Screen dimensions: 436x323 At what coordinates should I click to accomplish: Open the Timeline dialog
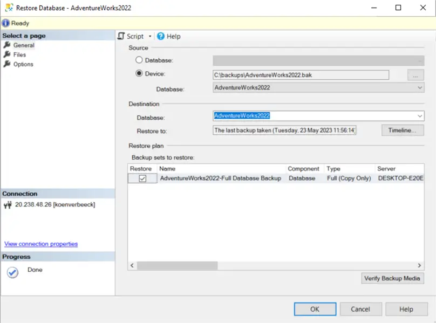click(403, 130)
